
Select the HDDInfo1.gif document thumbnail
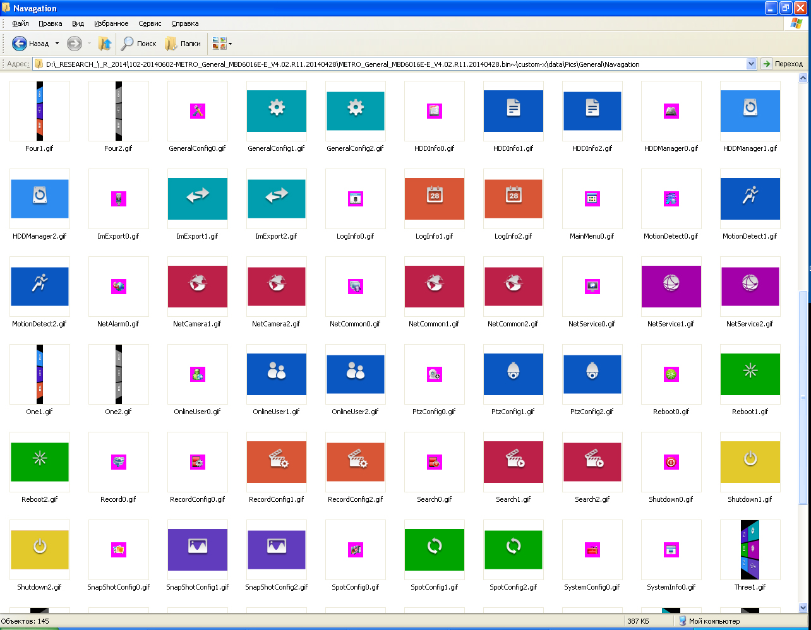(513, 111)
